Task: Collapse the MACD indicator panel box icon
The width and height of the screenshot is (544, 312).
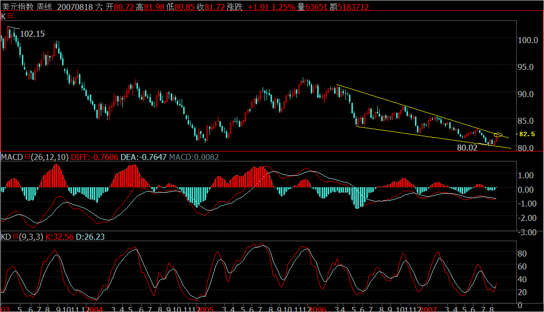Action: [x=27, y=157]
